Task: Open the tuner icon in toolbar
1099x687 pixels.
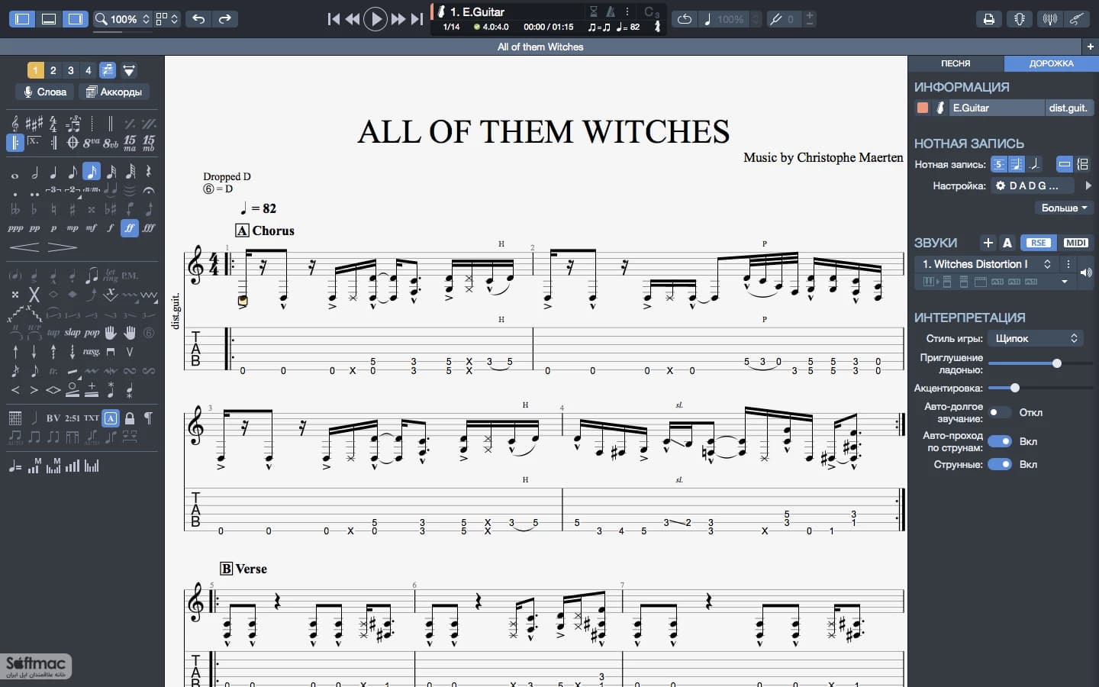Action: (x=1020, y=19)
